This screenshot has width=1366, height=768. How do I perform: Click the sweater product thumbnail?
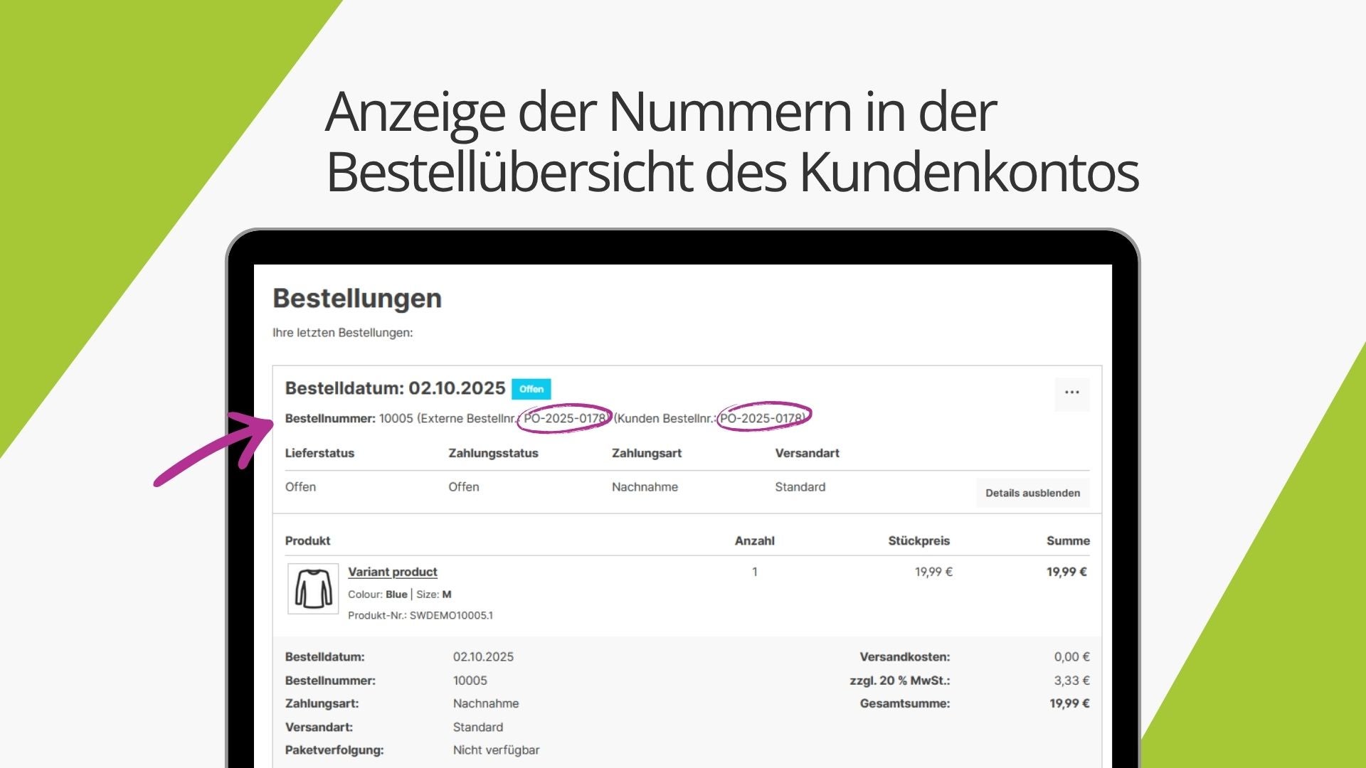[313, 589]
